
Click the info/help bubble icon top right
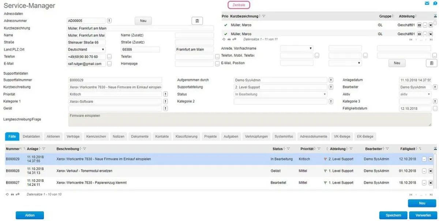435,3
